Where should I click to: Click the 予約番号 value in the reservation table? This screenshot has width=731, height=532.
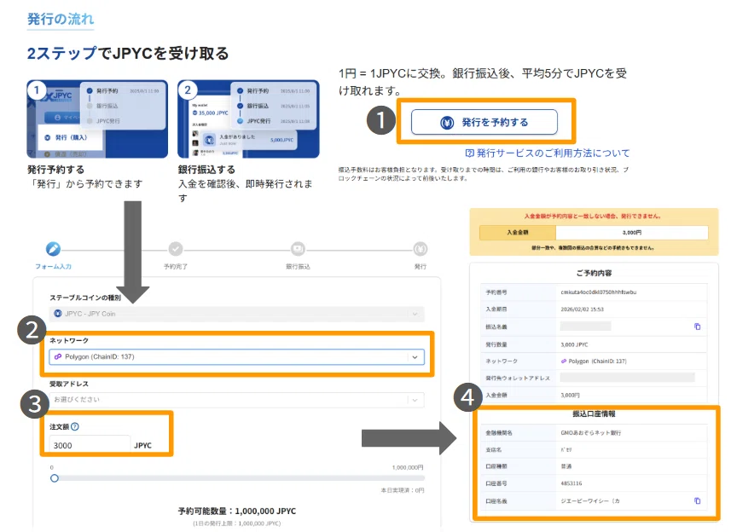click(x=598, y=292)
